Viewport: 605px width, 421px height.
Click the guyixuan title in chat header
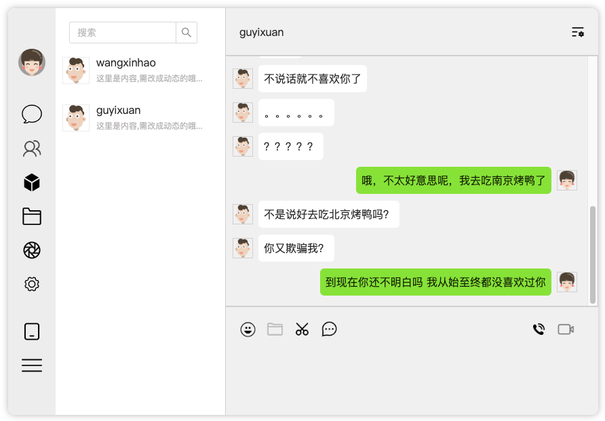click(262, 33)
